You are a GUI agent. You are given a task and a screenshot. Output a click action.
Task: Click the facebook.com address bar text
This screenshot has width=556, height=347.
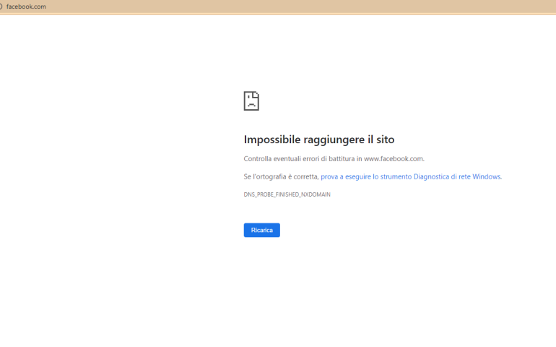tap(26, 7)
